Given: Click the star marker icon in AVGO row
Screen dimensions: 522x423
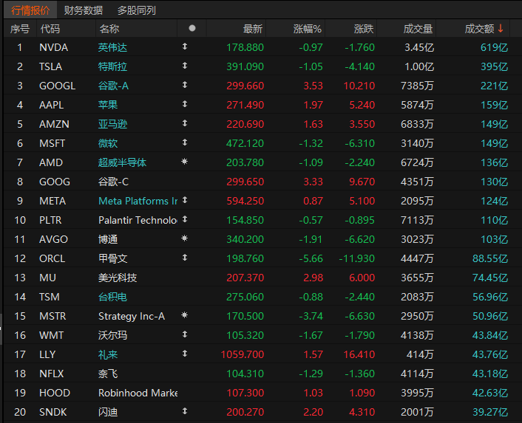Looking at the screenshot, I should [184, 238].
